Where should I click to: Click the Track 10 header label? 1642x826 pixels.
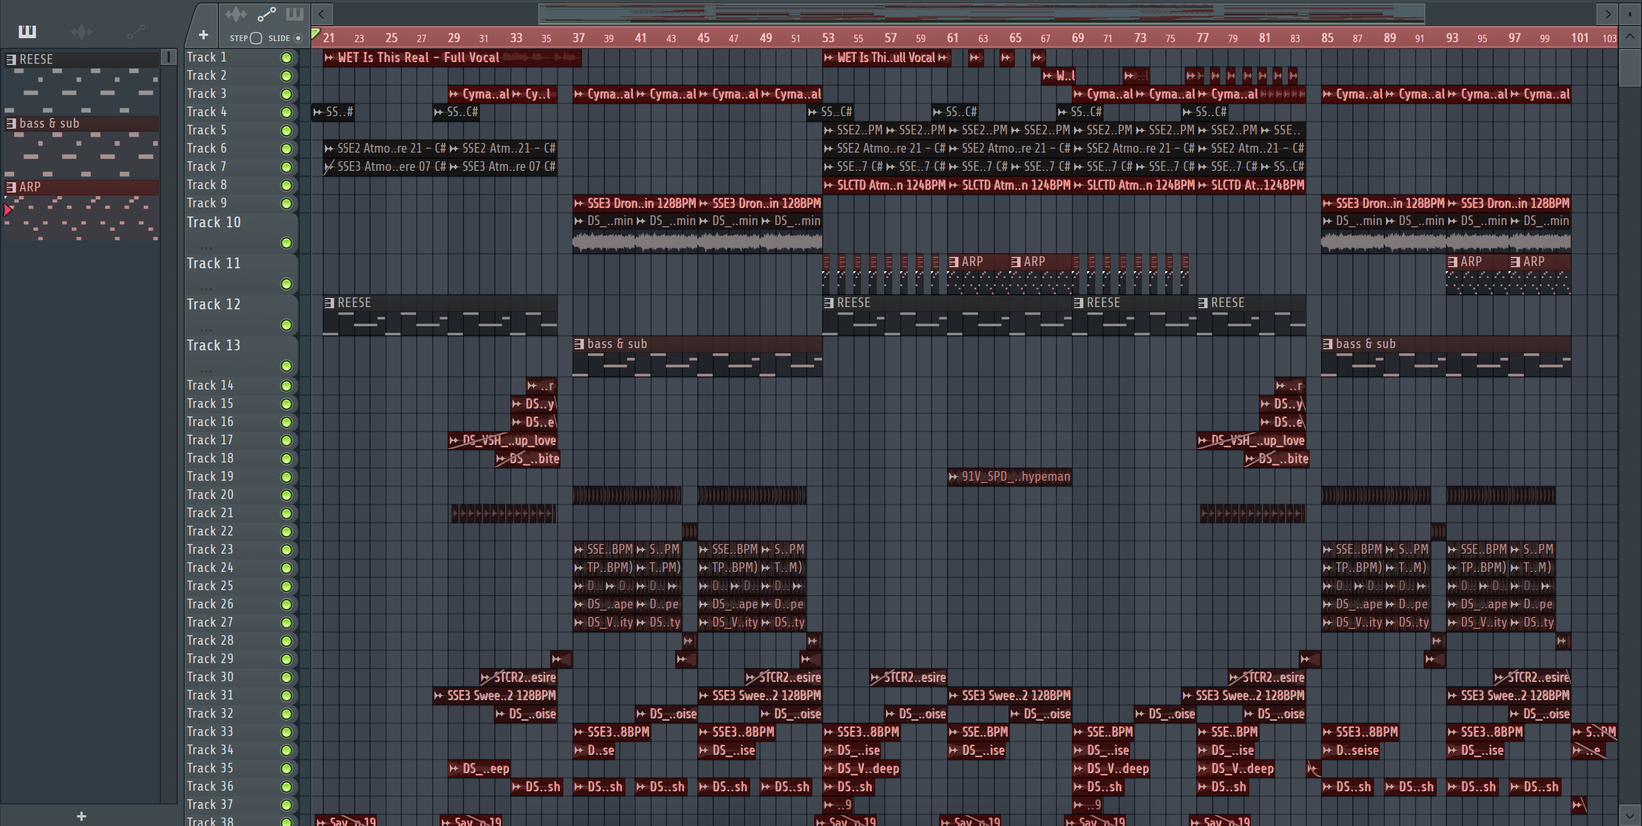click(214, 222)
